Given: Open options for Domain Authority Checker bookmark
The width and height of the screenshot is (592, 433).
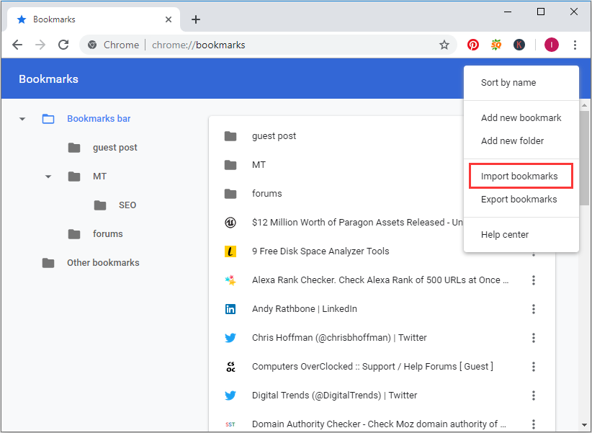Looking at the screenshot, I should point(534,424).
